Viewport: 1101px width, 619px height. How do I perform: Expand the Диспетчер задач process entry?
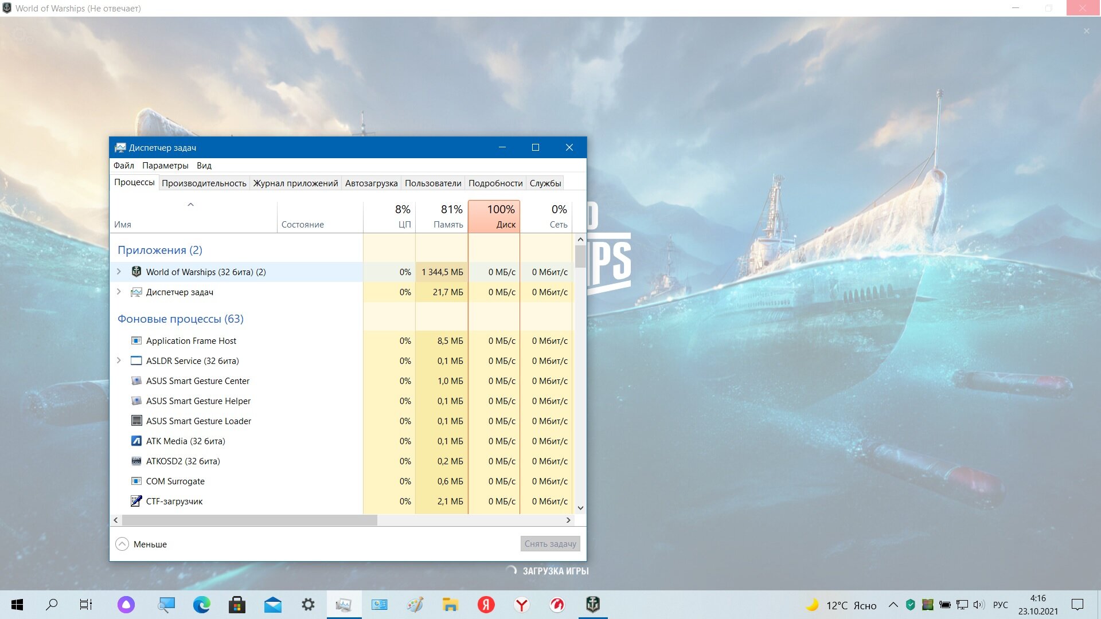(x=119, y=292)
